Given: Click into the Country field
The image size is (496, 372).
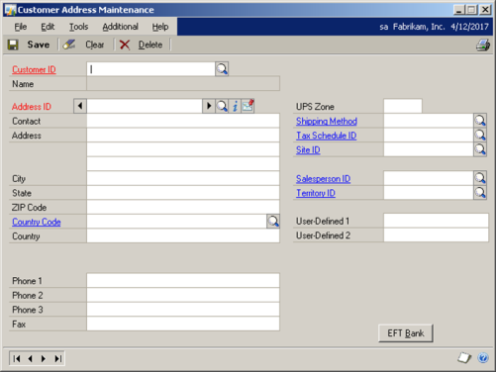Looking at the screenshot, I should (183, 235).
